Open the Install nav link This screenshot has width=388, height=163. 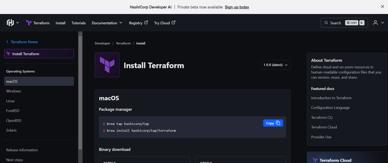(61, 23)
